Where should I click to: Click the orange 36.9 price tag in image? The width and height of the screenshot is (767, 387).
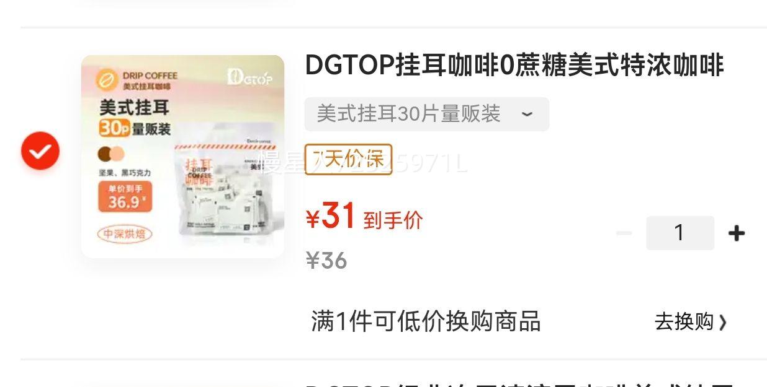[125, 198]
